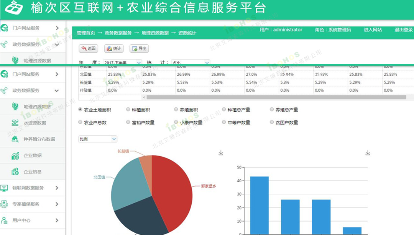Click the 种养殖分布数据 house icon

click(x=15, y=139)
